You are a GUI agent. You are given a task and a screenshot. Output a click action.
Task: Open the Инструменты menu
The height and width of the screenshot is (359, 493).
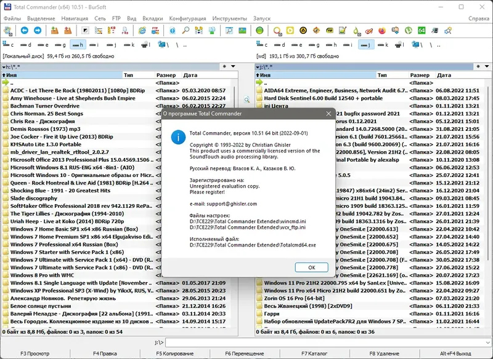tap(229, 18)
